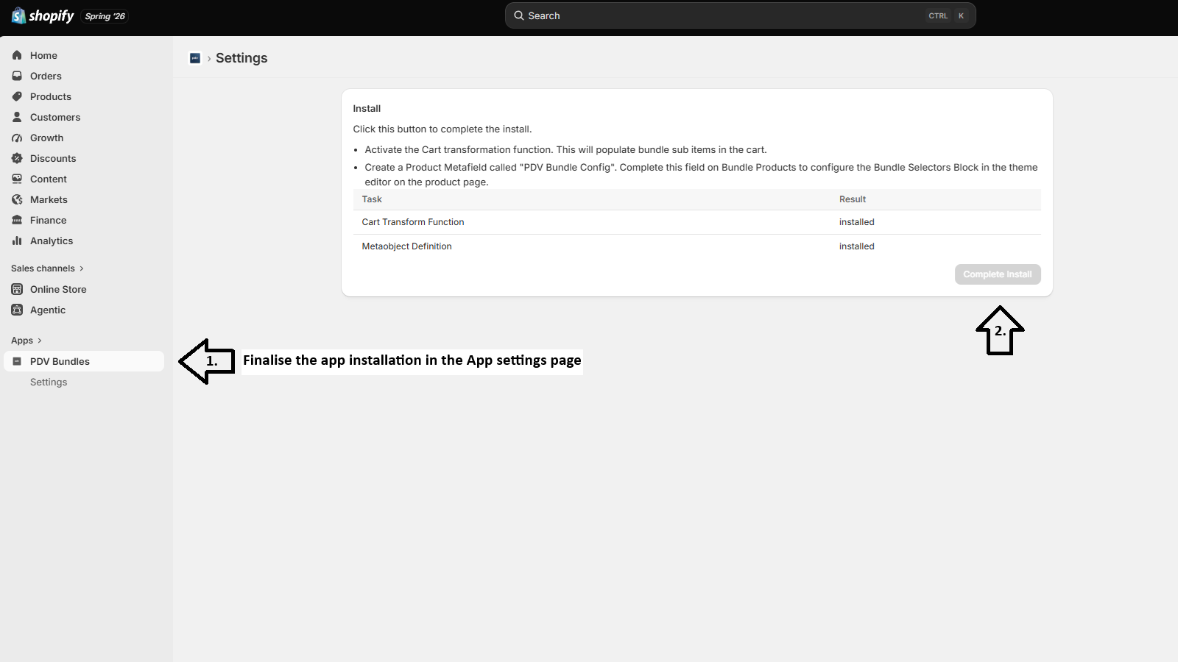Click the Home house icon
The height and width of the screenshot is (662, 1178).
click(x=17, y=55)
